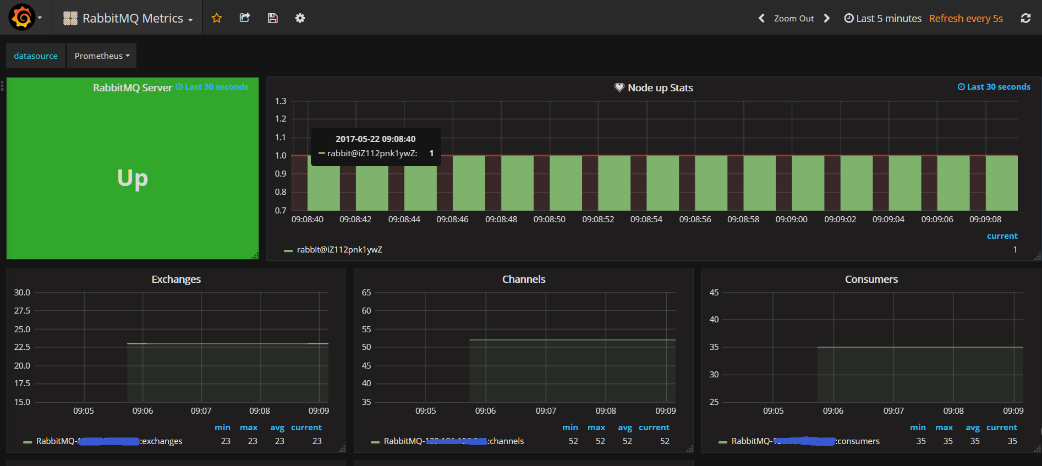Viewport: 1042px width, 466px height.
Task: Open the RabbitMQ Server panel title menu
Action: [x=133, y=87]
